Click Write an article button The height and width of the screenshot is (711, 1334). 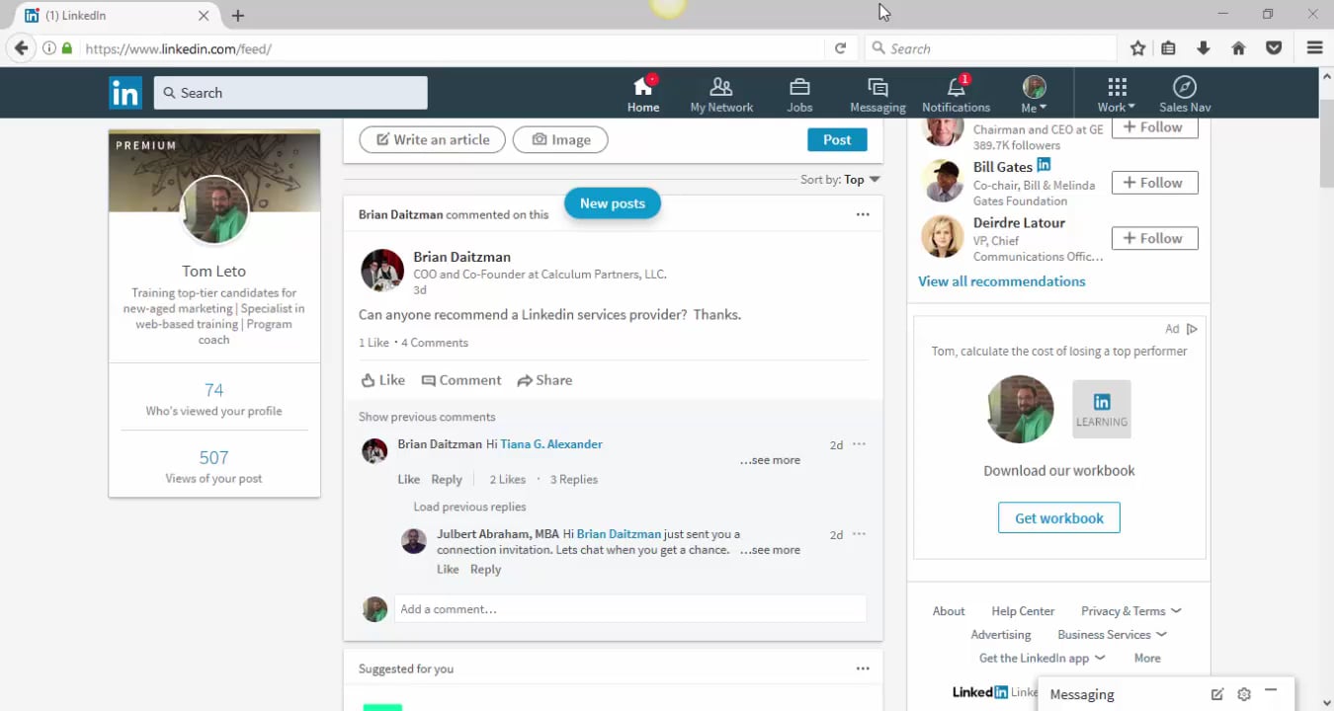[x=432, y=140]
